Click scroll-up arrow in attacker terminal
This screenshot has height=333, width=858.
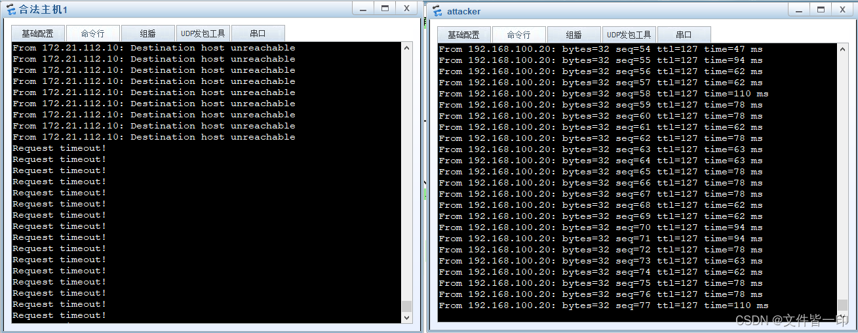point(843,49)
